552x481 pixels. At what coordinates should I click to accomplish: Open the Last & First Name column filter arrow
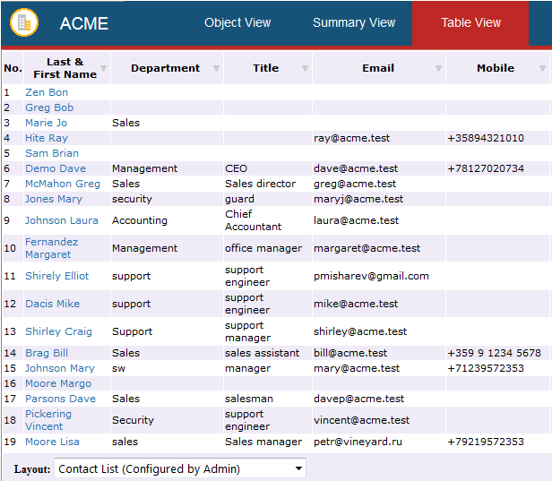(104, 68)
